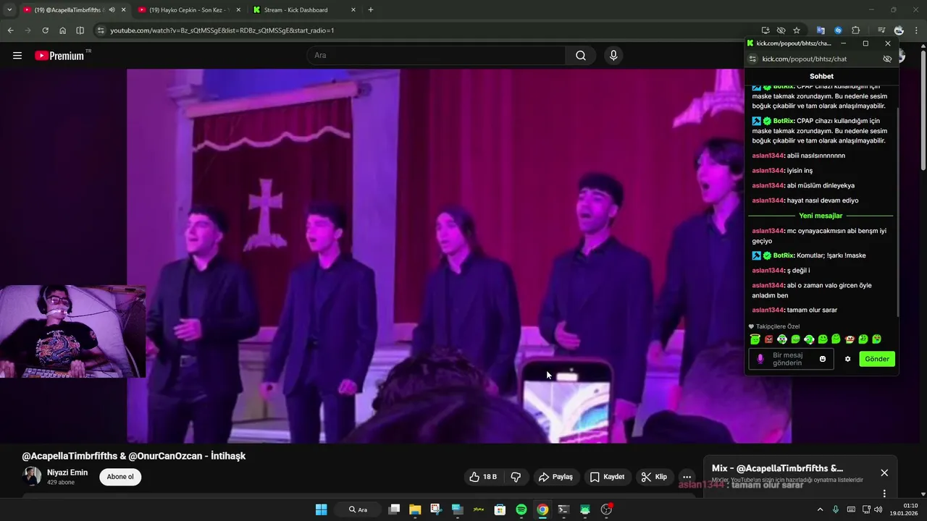This screenshot has width=927, height=521.
Task: Show hidden system tray icons chevron
Action: [x=820, y=509]
